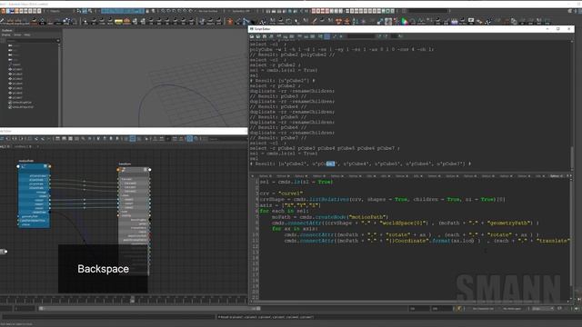
Task: Clear history icon in Script Editor
Action: (x=279, y=36)
